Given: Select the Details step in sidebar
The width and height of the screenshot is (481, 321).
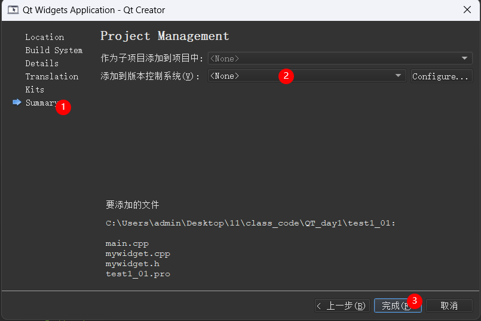Looking at the screenshot, I should pos(42,63).
